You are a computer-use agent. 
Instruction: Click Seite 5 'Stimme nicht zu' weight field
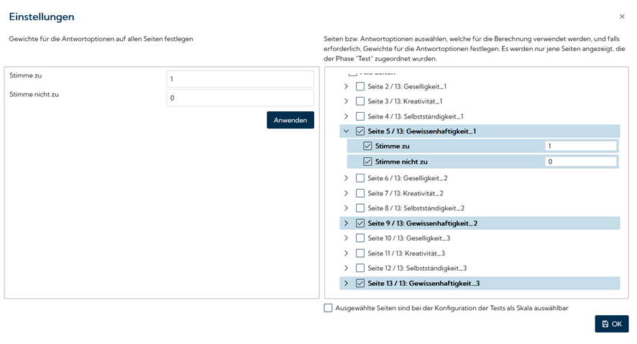tap(580, 162)
